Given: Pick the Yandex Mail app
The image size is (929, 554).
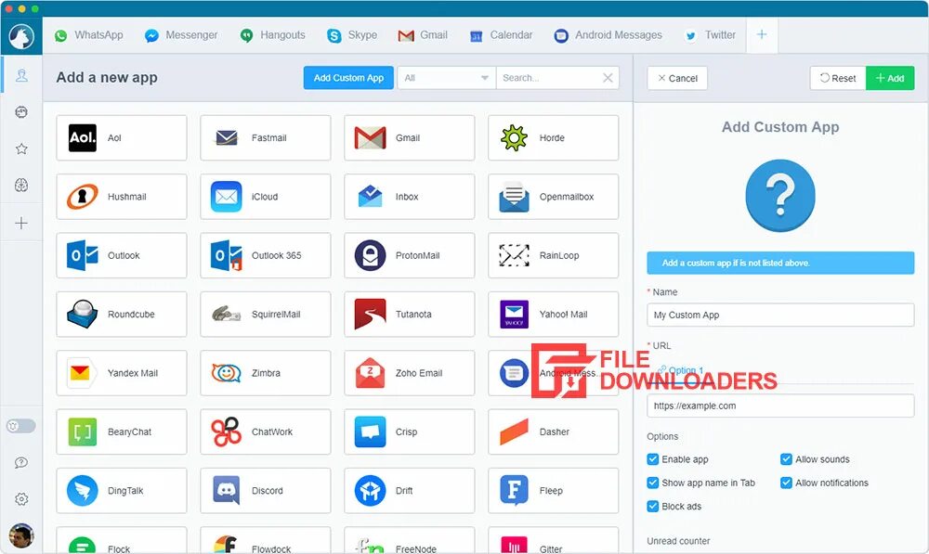Looking at the screenshot, I should 122,373.
